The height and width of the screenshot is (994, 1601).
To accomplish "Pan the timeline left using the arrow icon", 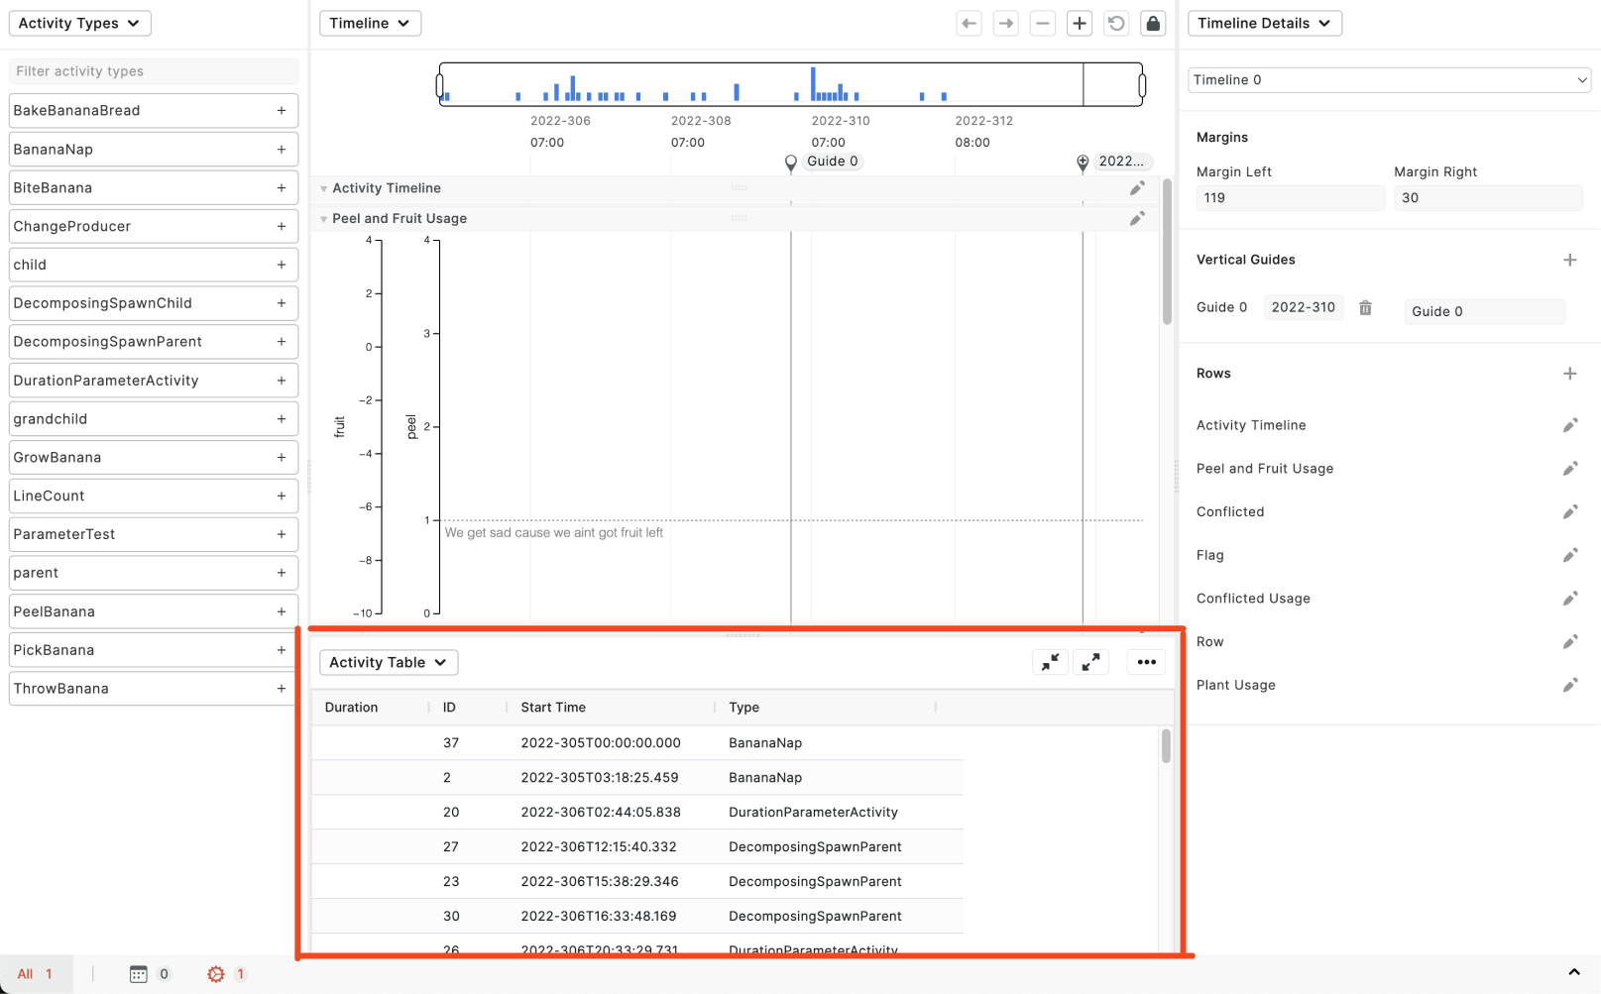I will pyautogui.click(x=969, y=23).
